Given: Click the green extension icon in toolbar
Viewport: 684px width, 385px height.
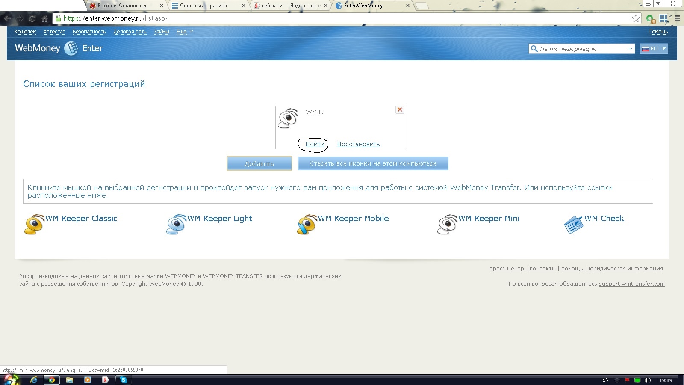Looking at the screenshot, I should click(651, 19).
